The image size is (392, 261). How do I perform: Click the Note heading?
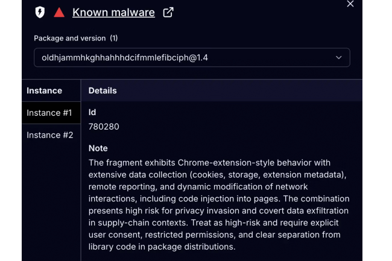coord(98,148)
